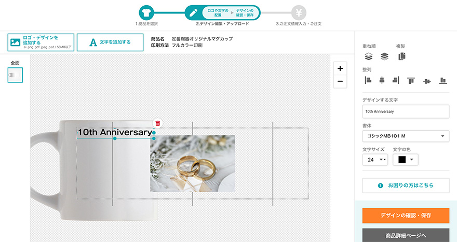Open the font size 24 dropdown
Viewport: 457px width, 242px height.
click(x=375, y=160)
